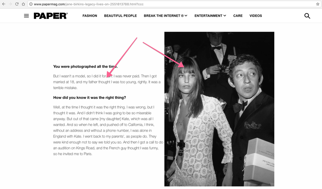Go to the browser home page
The width and height of the screenshot is (322, 189).
(23, 4)
